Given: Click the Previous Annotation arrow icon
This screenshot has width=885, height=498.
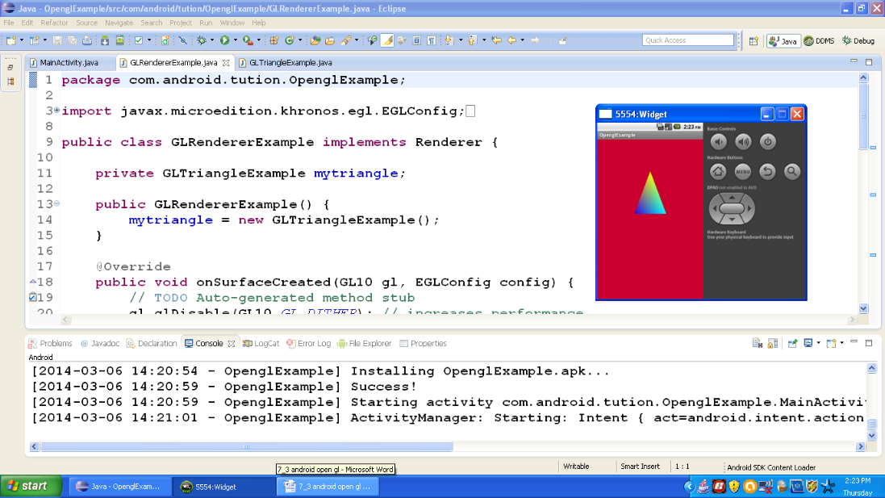Looking at the screenshot, I should [x=473, y=40].
